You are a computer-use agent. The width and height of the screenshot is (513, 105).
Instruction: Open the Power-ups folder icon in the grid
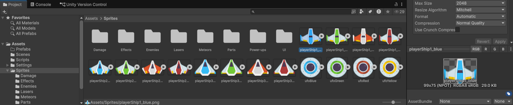click(x=258, y=36)
